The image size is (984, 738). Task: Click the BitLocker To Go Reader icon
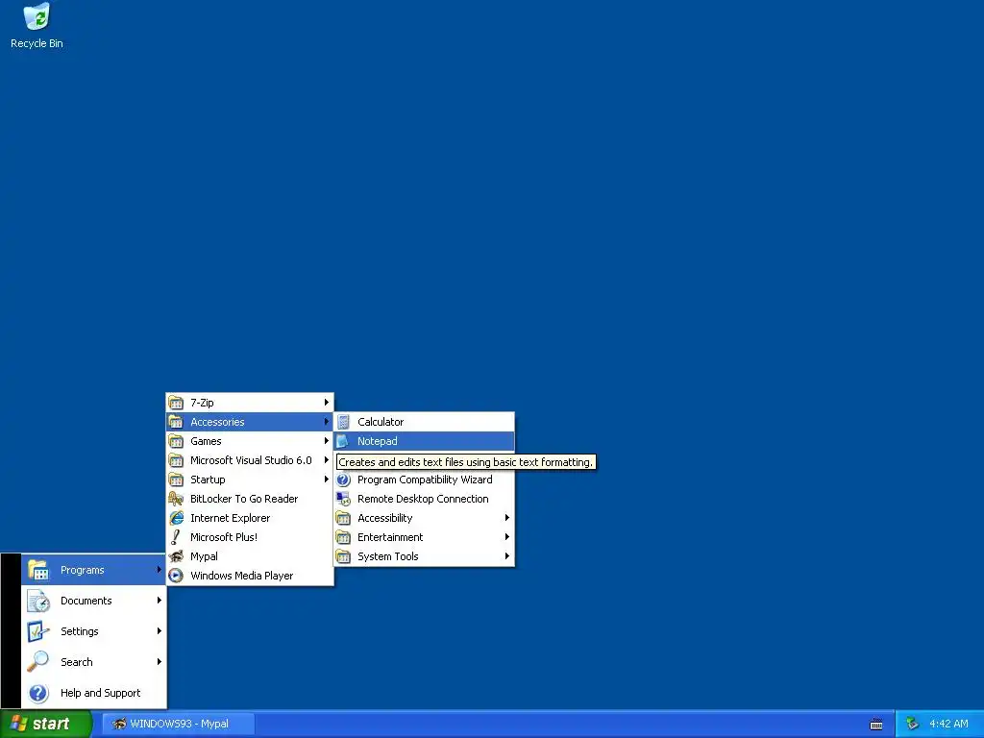[x=177, y=499]
